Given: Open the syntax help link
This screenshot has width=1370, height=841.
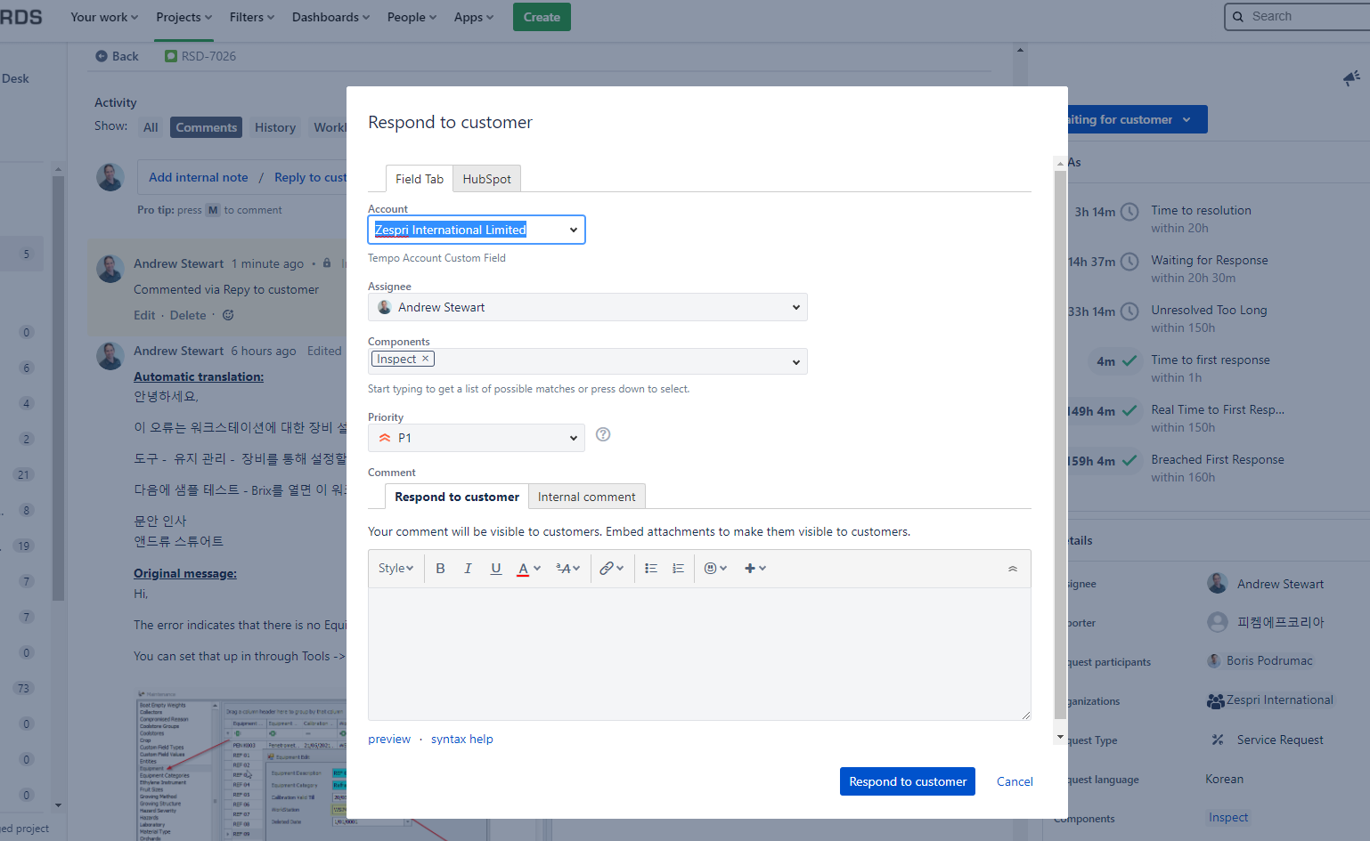Looking at the screenshot, I should pos(461,739).
